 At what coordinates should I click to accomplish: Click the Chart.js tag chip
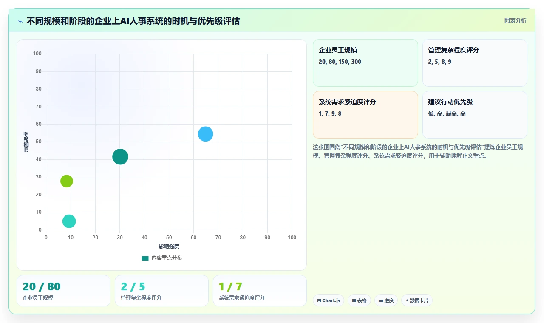tap(329, 300)
